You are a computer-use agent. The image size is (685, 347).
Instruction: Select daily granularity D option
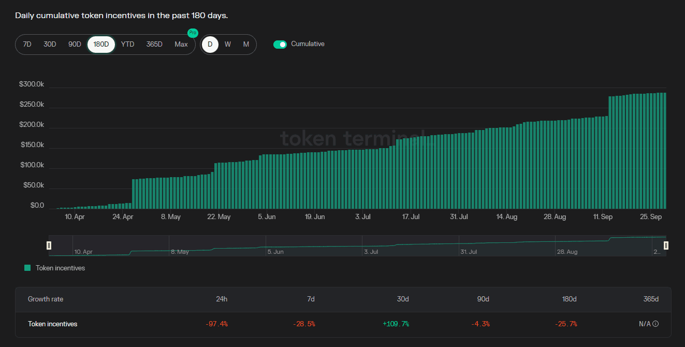[210, 45]
